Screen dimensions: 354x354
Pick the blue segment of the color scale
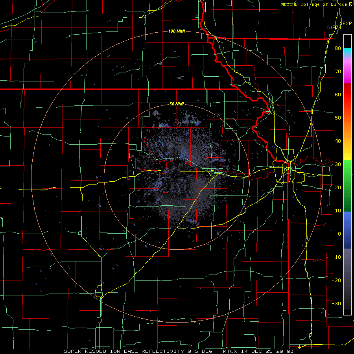coord(347,230)
